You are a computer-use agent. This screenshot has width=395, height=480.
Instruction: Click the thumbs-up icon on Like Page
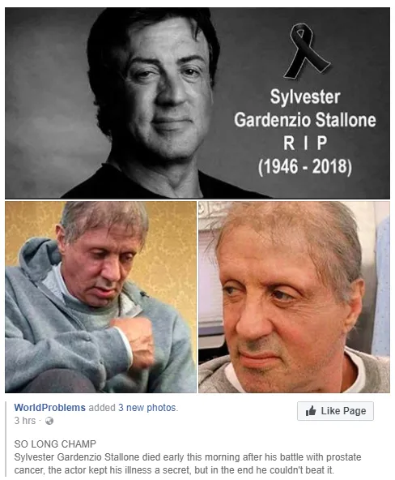311,410
